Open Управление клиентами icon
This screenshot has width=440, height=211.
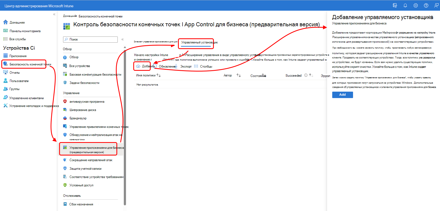(x=5, y=97)
